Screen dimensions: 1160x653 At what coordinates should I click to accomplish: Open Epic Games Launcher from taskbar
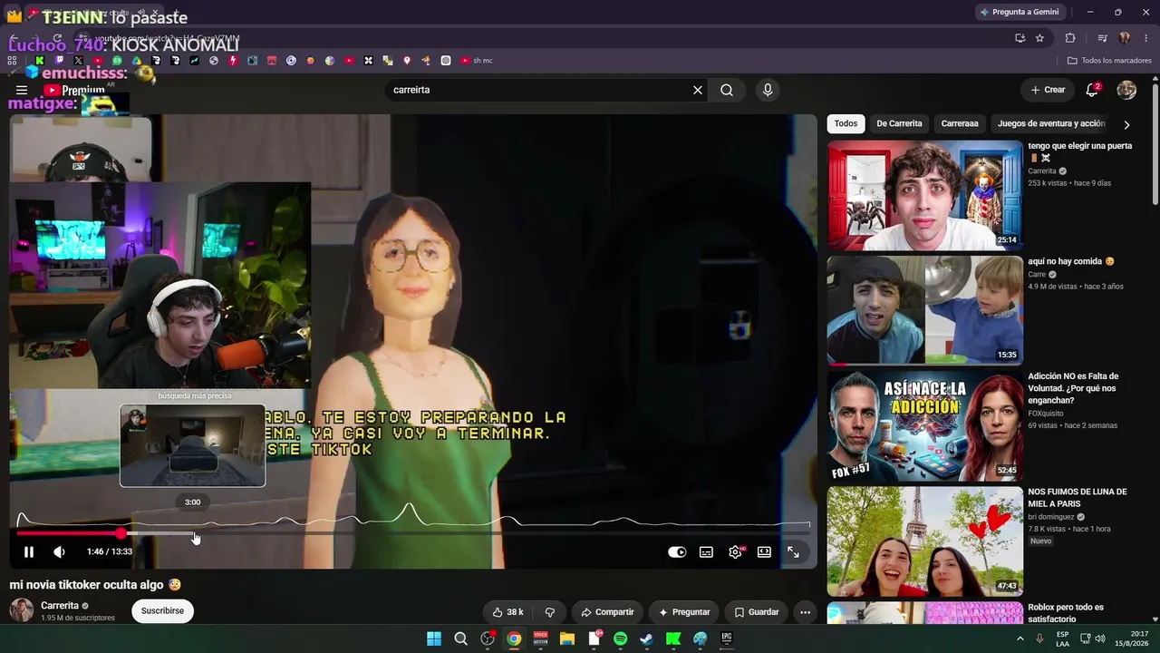tap(727, 638)
